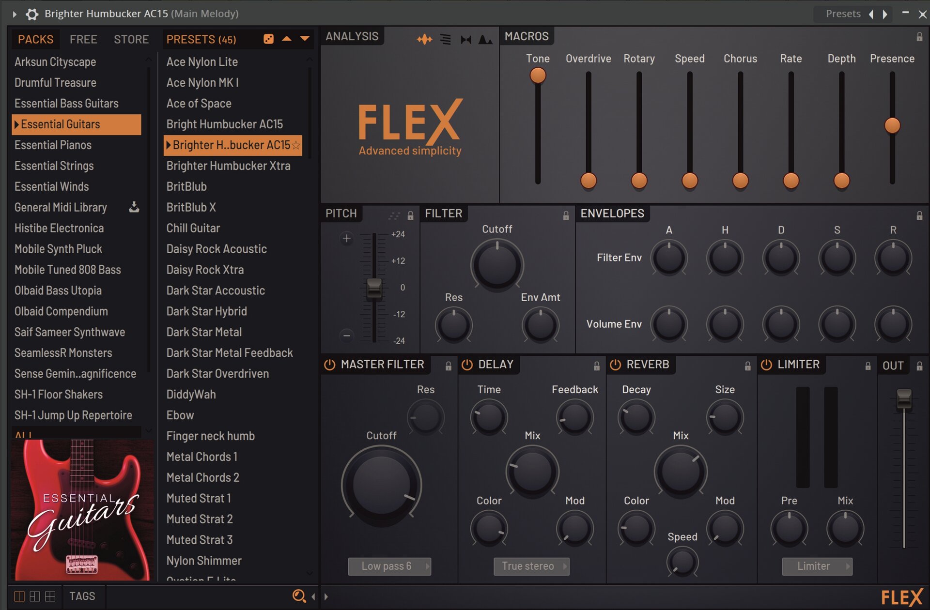Click the TAGS button
The height and width of the screenshot is (610, 930).
[82, 596]
